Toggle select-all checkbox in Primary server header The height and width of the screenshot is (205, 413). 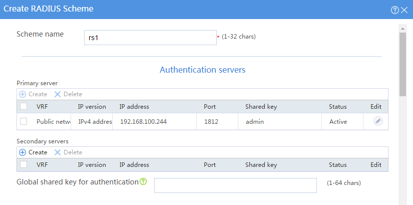(24, 106)
